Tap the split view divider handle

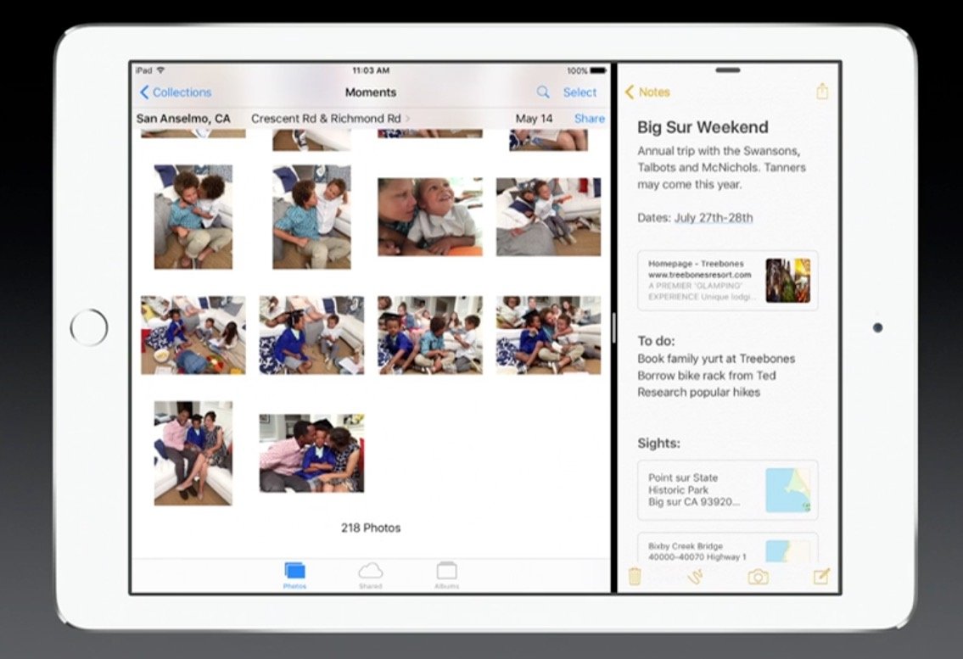click(614, 327)
